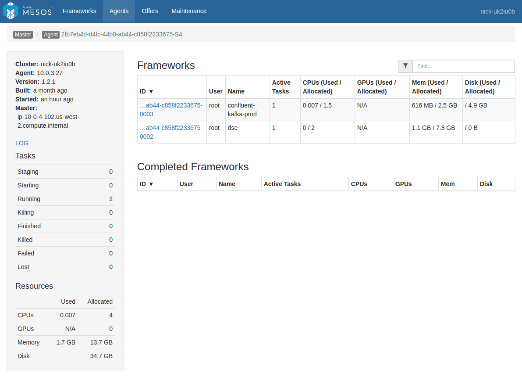Click the filter funnel icon
The height and width of the screenshot is (377, 522).
pyautogui.click(x=405, y=66)
